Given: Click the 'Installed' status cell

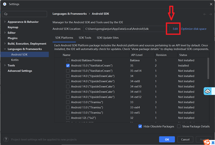Looking at the screenshot, I should point(183,66).
